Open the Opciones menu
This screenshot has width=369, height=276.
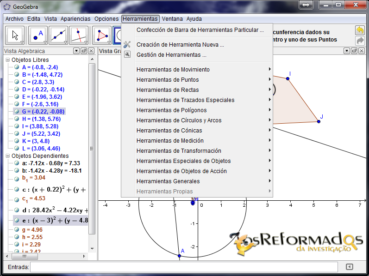106,19
